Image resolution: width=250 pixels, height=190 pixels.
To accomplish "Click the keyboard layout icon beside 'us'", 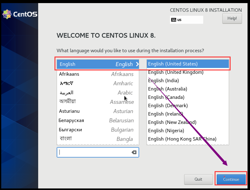I will click(x=173, y=20).
